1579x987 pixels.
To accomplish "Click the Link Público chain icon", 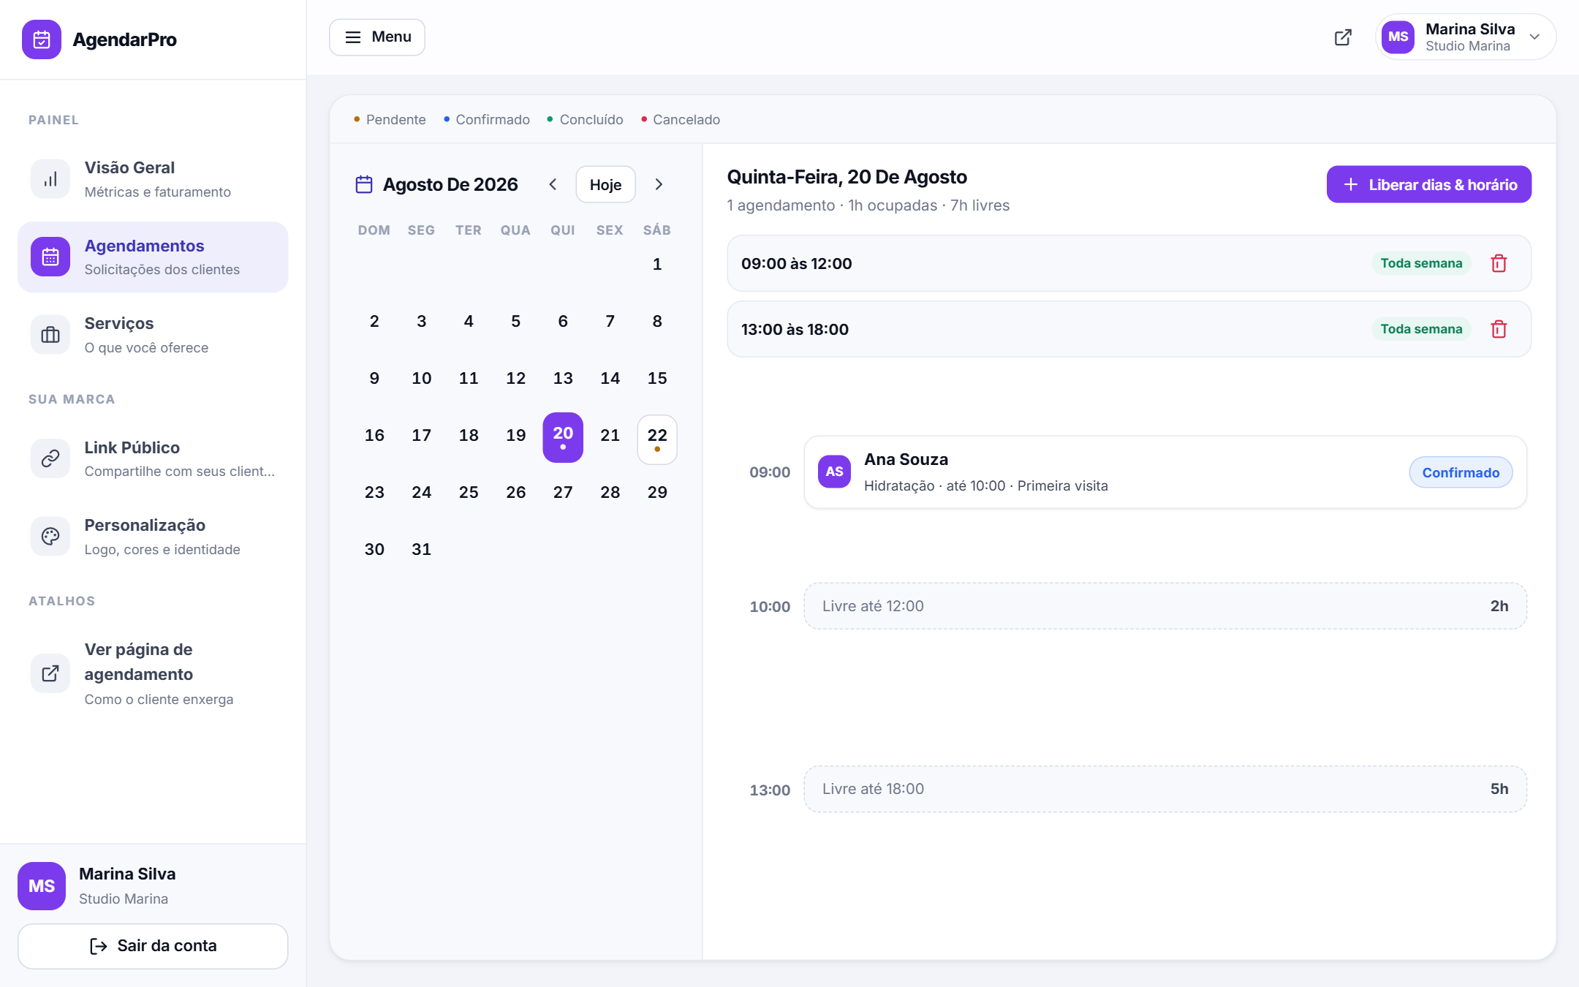I will [x=50, y=458].
